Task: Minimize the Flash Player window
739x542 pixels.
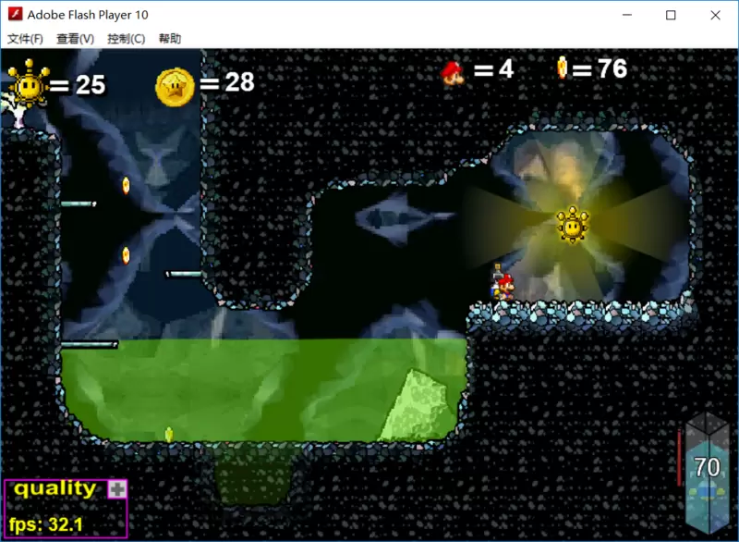Action: click(627, 15)
